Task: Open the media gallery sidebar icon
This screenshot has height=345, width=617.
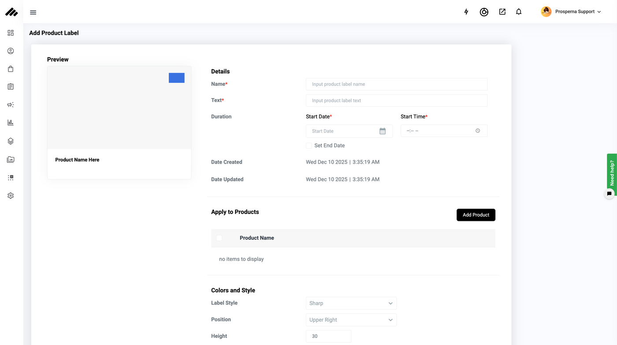Action: click(11, 160)
